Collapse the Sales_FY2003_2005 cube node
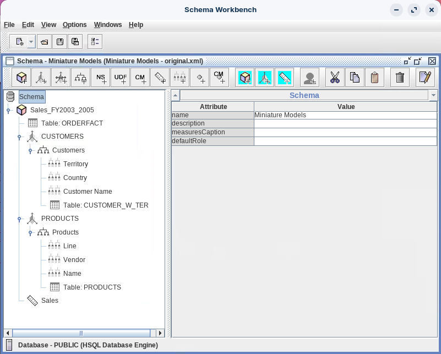The width and height of the screenshot is (441, 354). coord(9,111)
